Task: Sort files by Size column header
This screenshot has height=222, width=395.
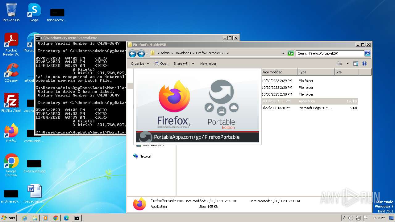Action: click(347, 72)
